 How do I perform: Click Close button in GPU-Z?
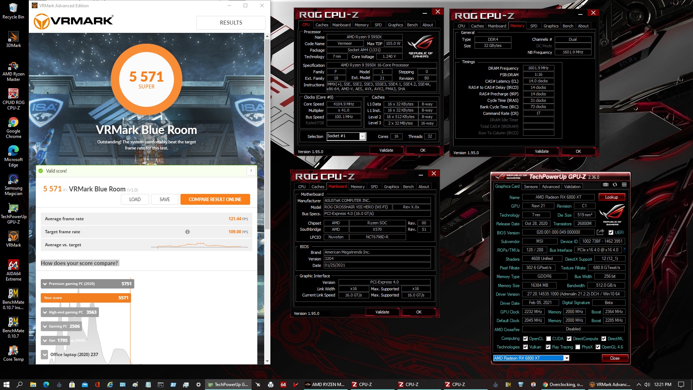point(615,358)
